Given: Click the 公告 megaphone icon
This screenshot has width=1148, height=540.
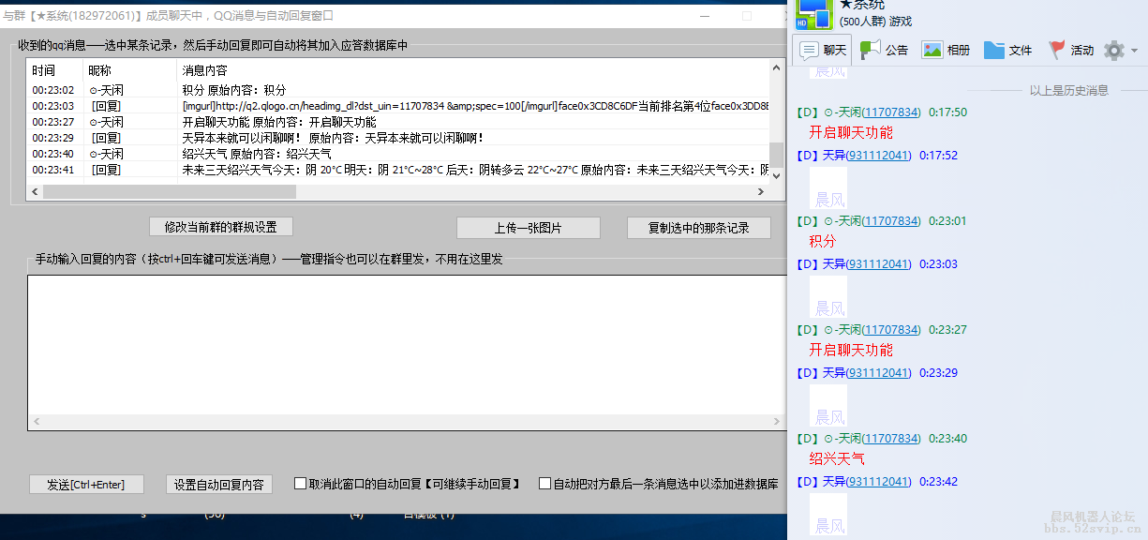Looking at the screenshot, I should click(871, 50).
